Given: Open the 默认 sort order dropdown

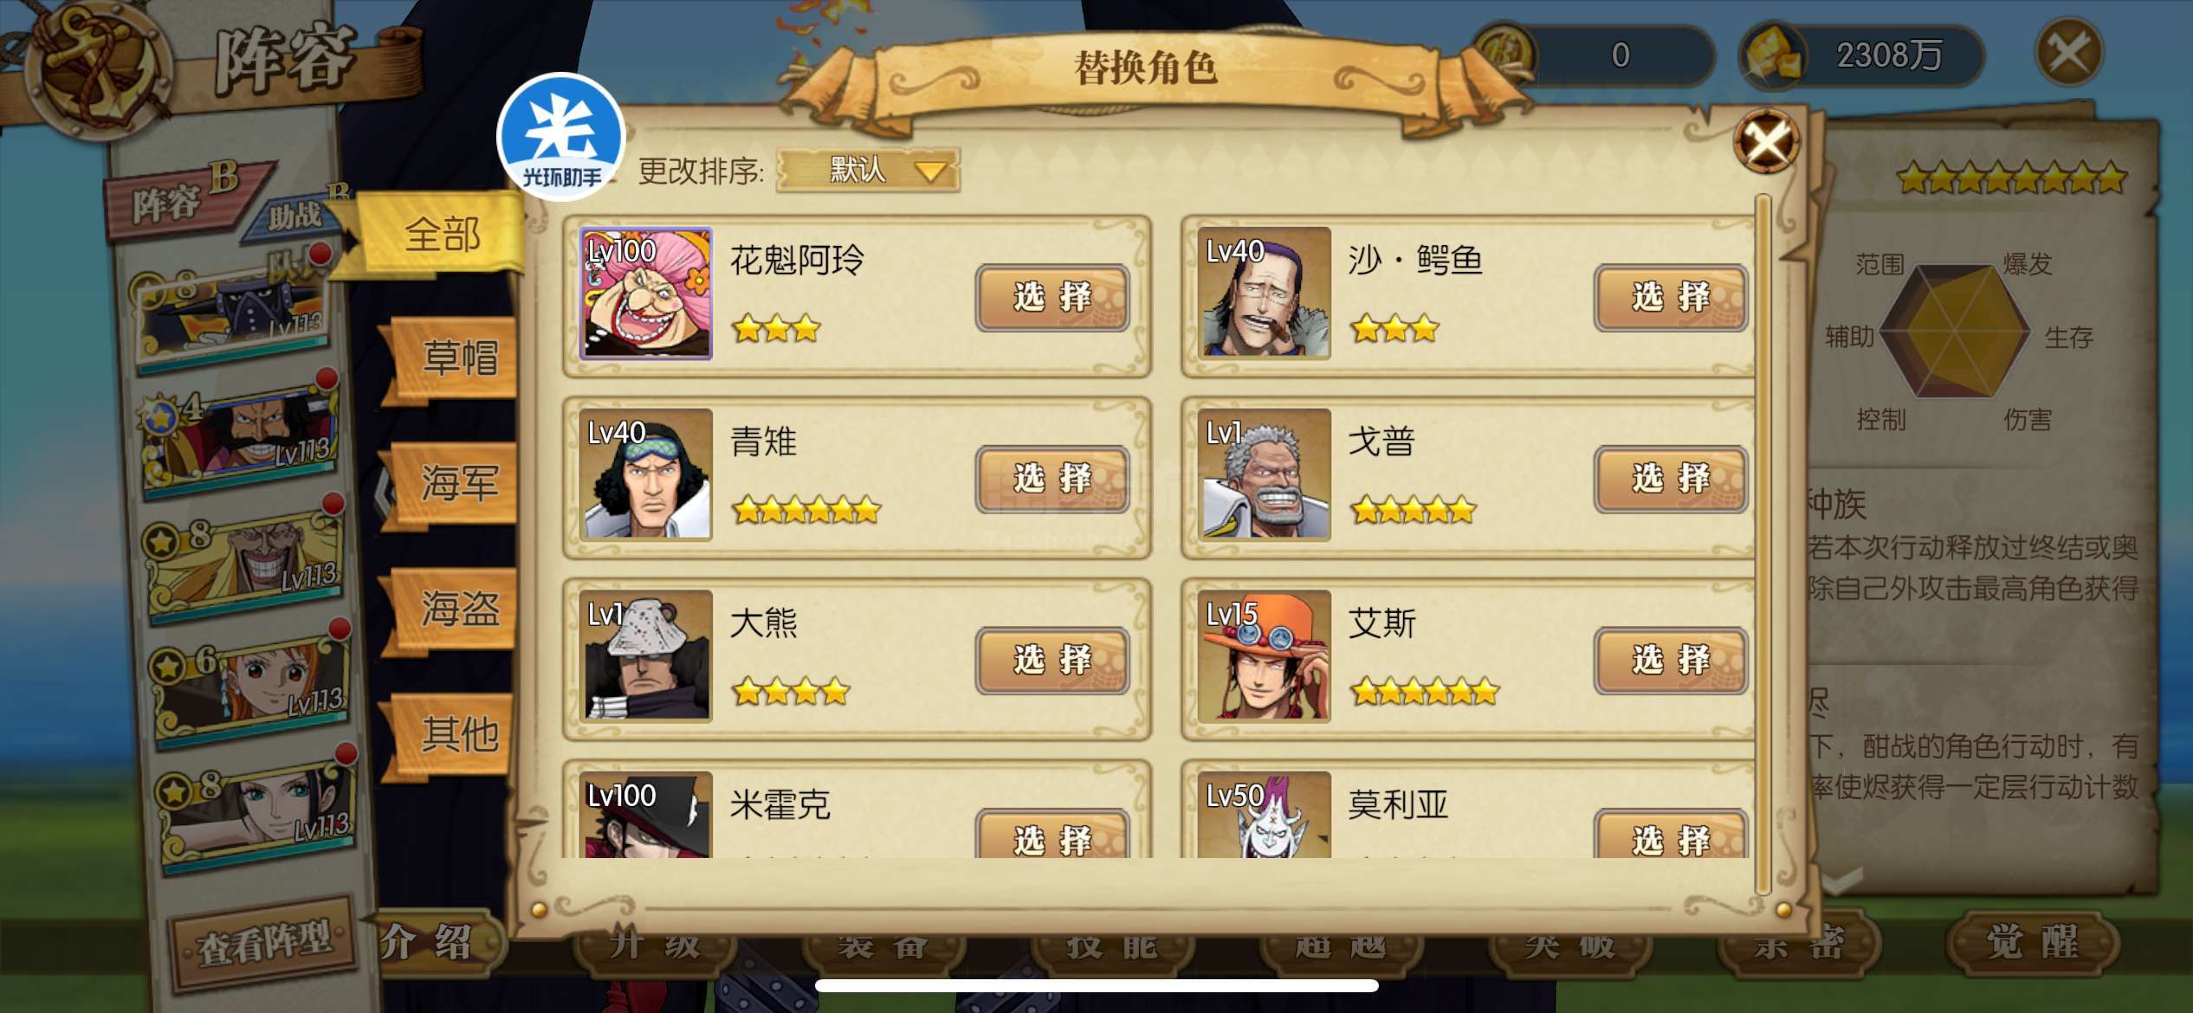Looking at the screenshot, I should tap(869, 170).
